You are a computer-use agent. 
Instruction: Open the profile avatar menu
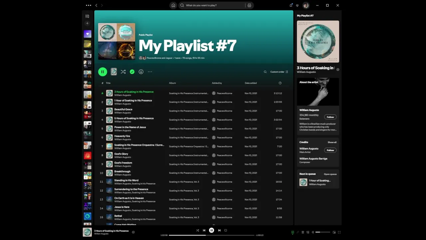coord(306,5)
